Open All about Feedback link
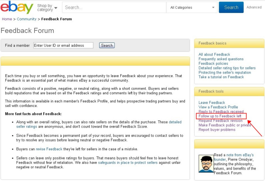The width and height of the screenshot is (265, 181). point(214,54)
